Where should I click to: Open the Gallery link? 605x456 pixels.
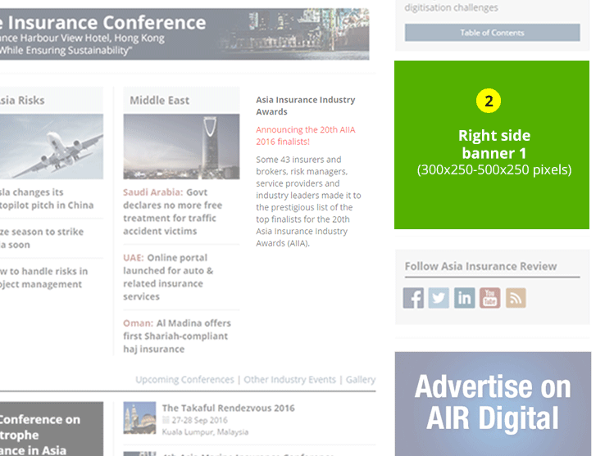pyautogui.click(x=361, y=379)
